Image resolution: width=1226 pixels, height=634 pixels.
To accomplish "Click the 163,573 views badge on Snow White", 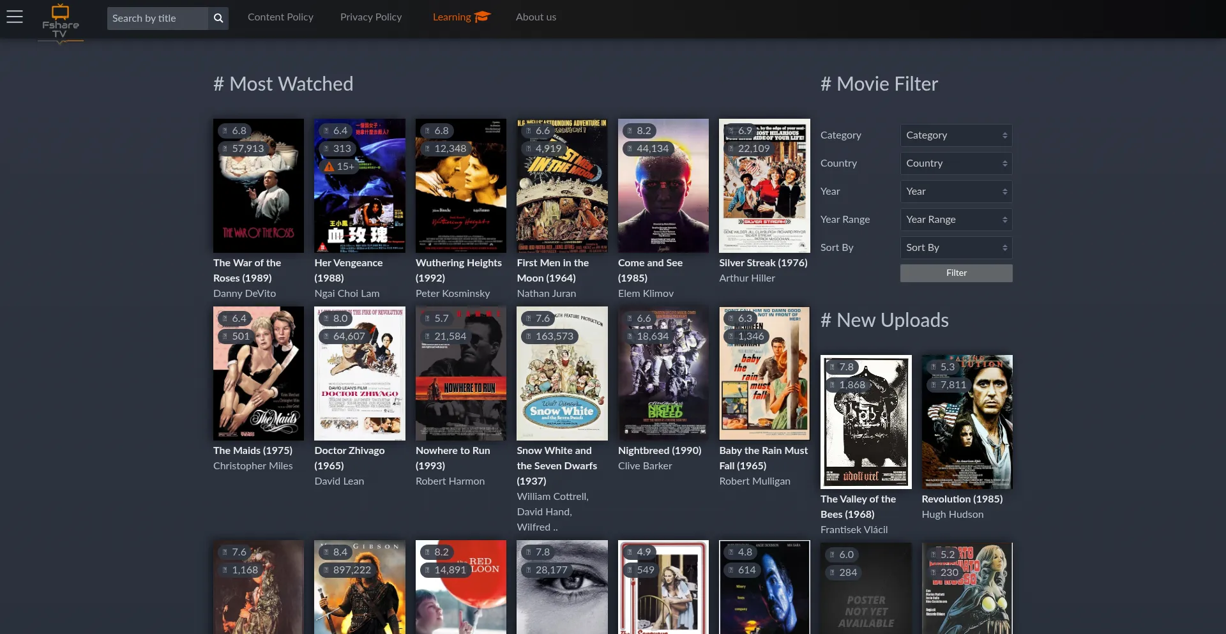I will click(x=549, y=336).
